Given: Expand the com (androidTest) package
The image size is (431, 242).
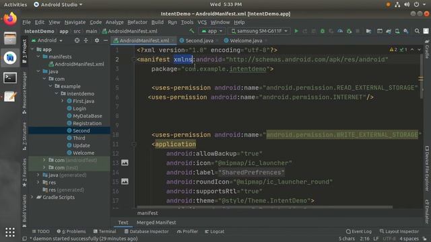Looking at the screenshot, I should (x=44, y=160).
